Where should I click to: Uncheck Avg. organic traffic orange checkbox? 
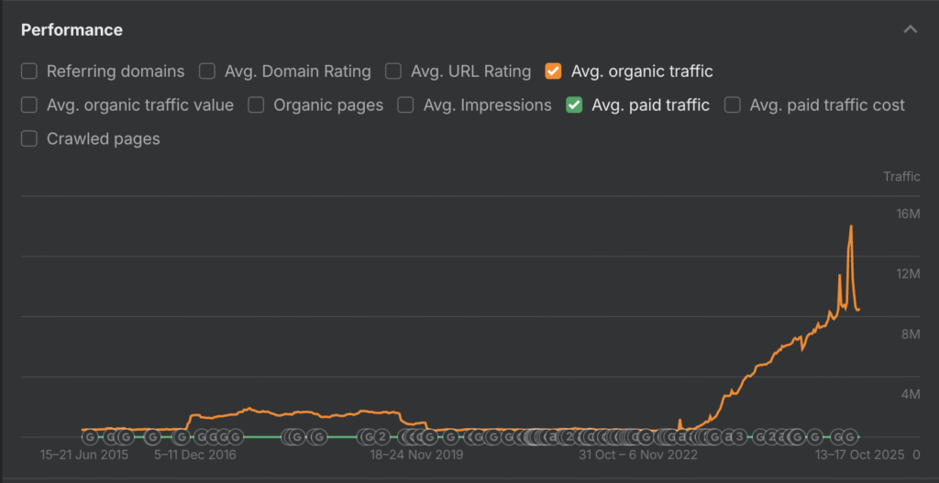tap(553, 71)
